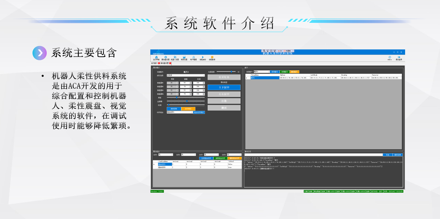Click the Breakup column header
The image size is (440, 219).
point(356,75)
